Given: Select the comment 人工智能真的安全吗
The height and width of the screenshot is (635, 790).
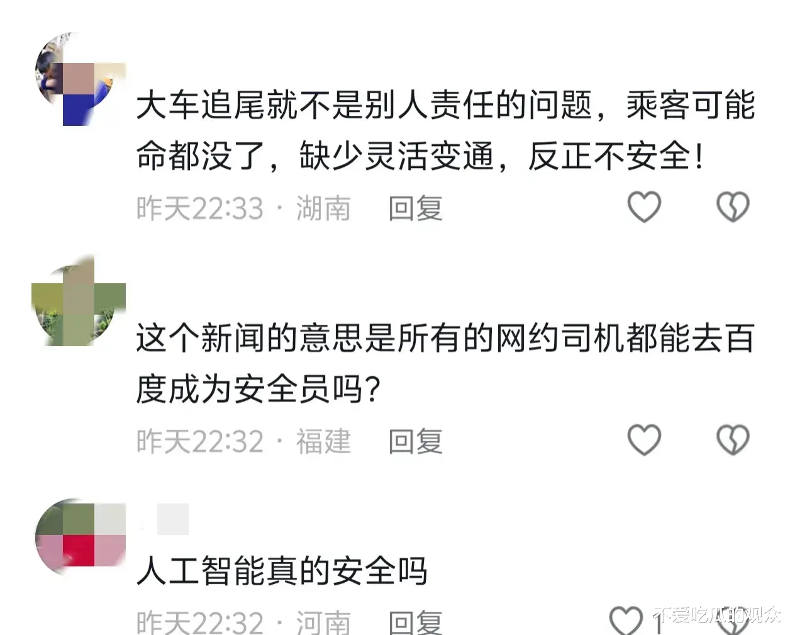Looking at the screenshot, I should (x=282, y=571).
